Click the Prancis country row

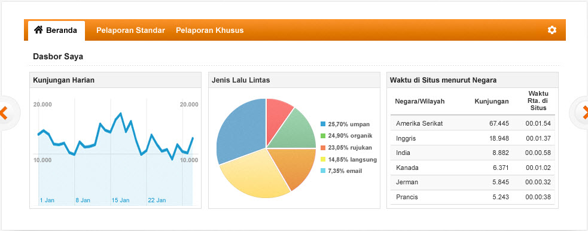tap(473, 197)
